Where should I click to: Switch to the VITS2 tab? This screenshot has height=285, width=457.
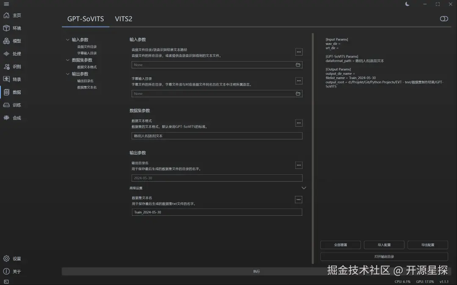point(123,19)
